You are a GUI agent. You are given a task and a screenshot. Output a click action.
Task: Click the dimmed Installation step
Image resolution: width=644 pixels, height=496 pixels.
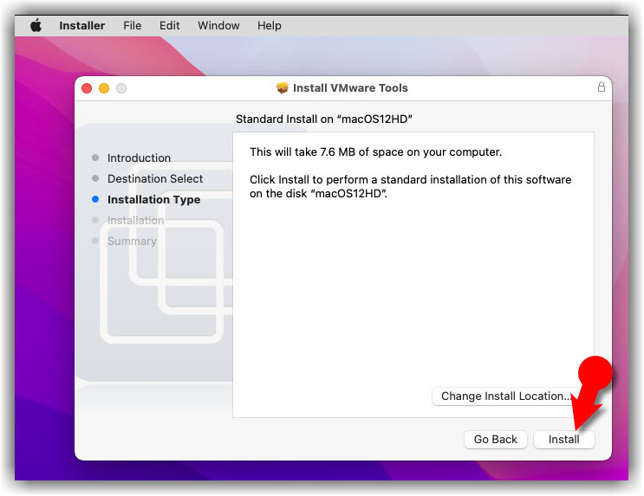point(135,220)
